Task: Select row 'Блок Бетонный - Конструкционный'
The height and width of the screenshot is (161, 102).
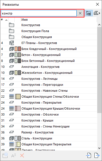Action: click(49, 61)
